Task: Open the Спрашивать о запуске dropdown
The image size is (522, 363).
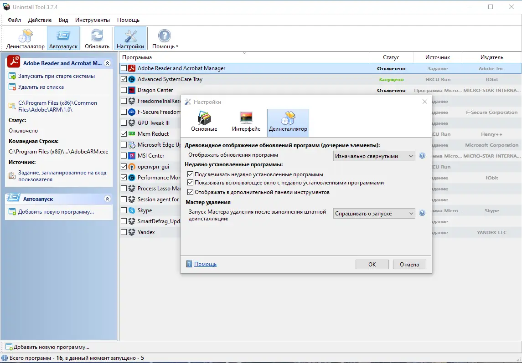Action: point(374,214)
